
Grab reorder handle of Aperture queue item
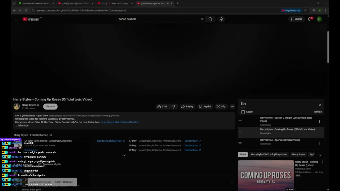[x=240, y=143]
